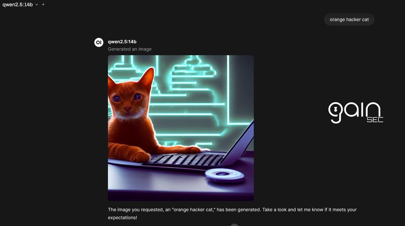This screenshot has height=226, width=405.
Task: Open the model selector chevron arrow
Action: tap(37, 5)
